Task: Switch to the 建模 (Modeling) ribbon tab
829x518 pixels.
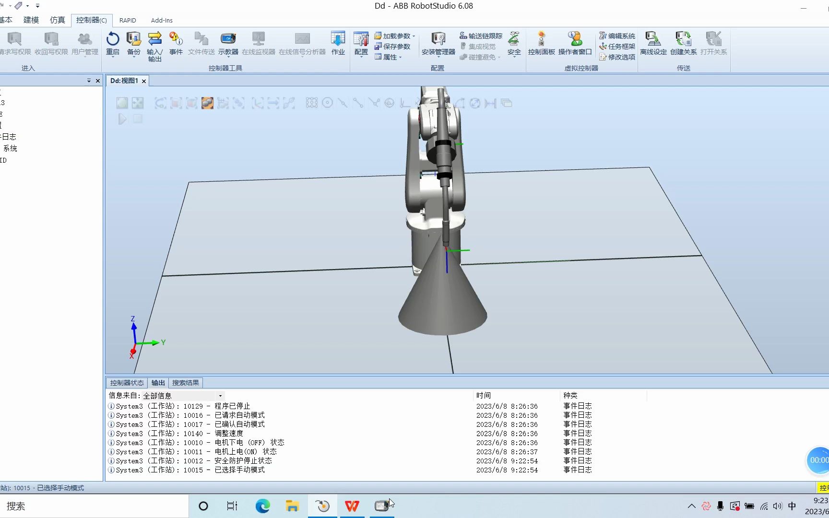Action: pos(31,20)
